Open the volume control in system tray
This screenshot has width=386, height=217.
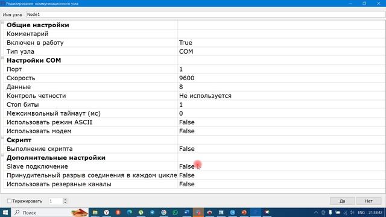(x=352, y=212)
